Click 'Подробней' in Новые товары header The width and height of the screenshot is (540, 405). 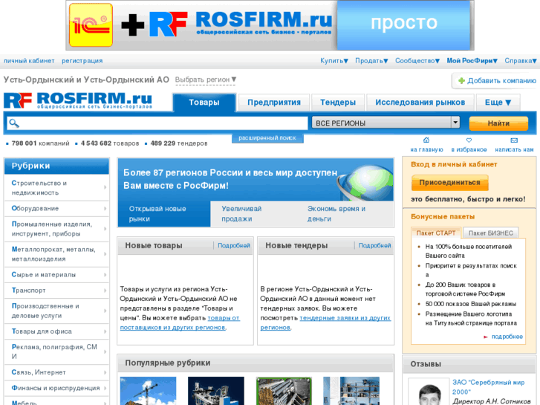(x=234, y=245)
